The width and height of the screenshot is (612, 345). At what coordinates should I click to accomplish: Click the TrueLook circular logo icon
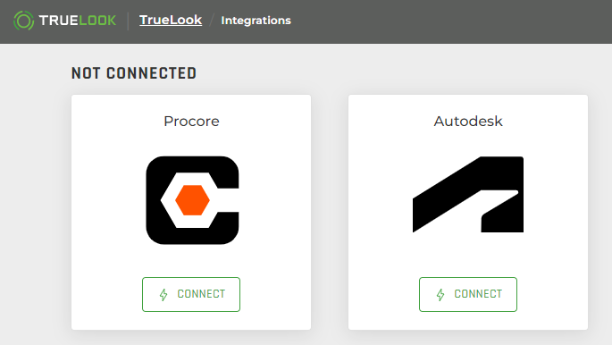tap(23, 21)
